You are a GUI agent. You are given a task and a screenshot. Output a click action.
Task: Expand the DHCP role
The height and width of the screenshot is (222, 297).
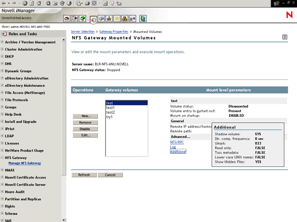pos(2,56)
